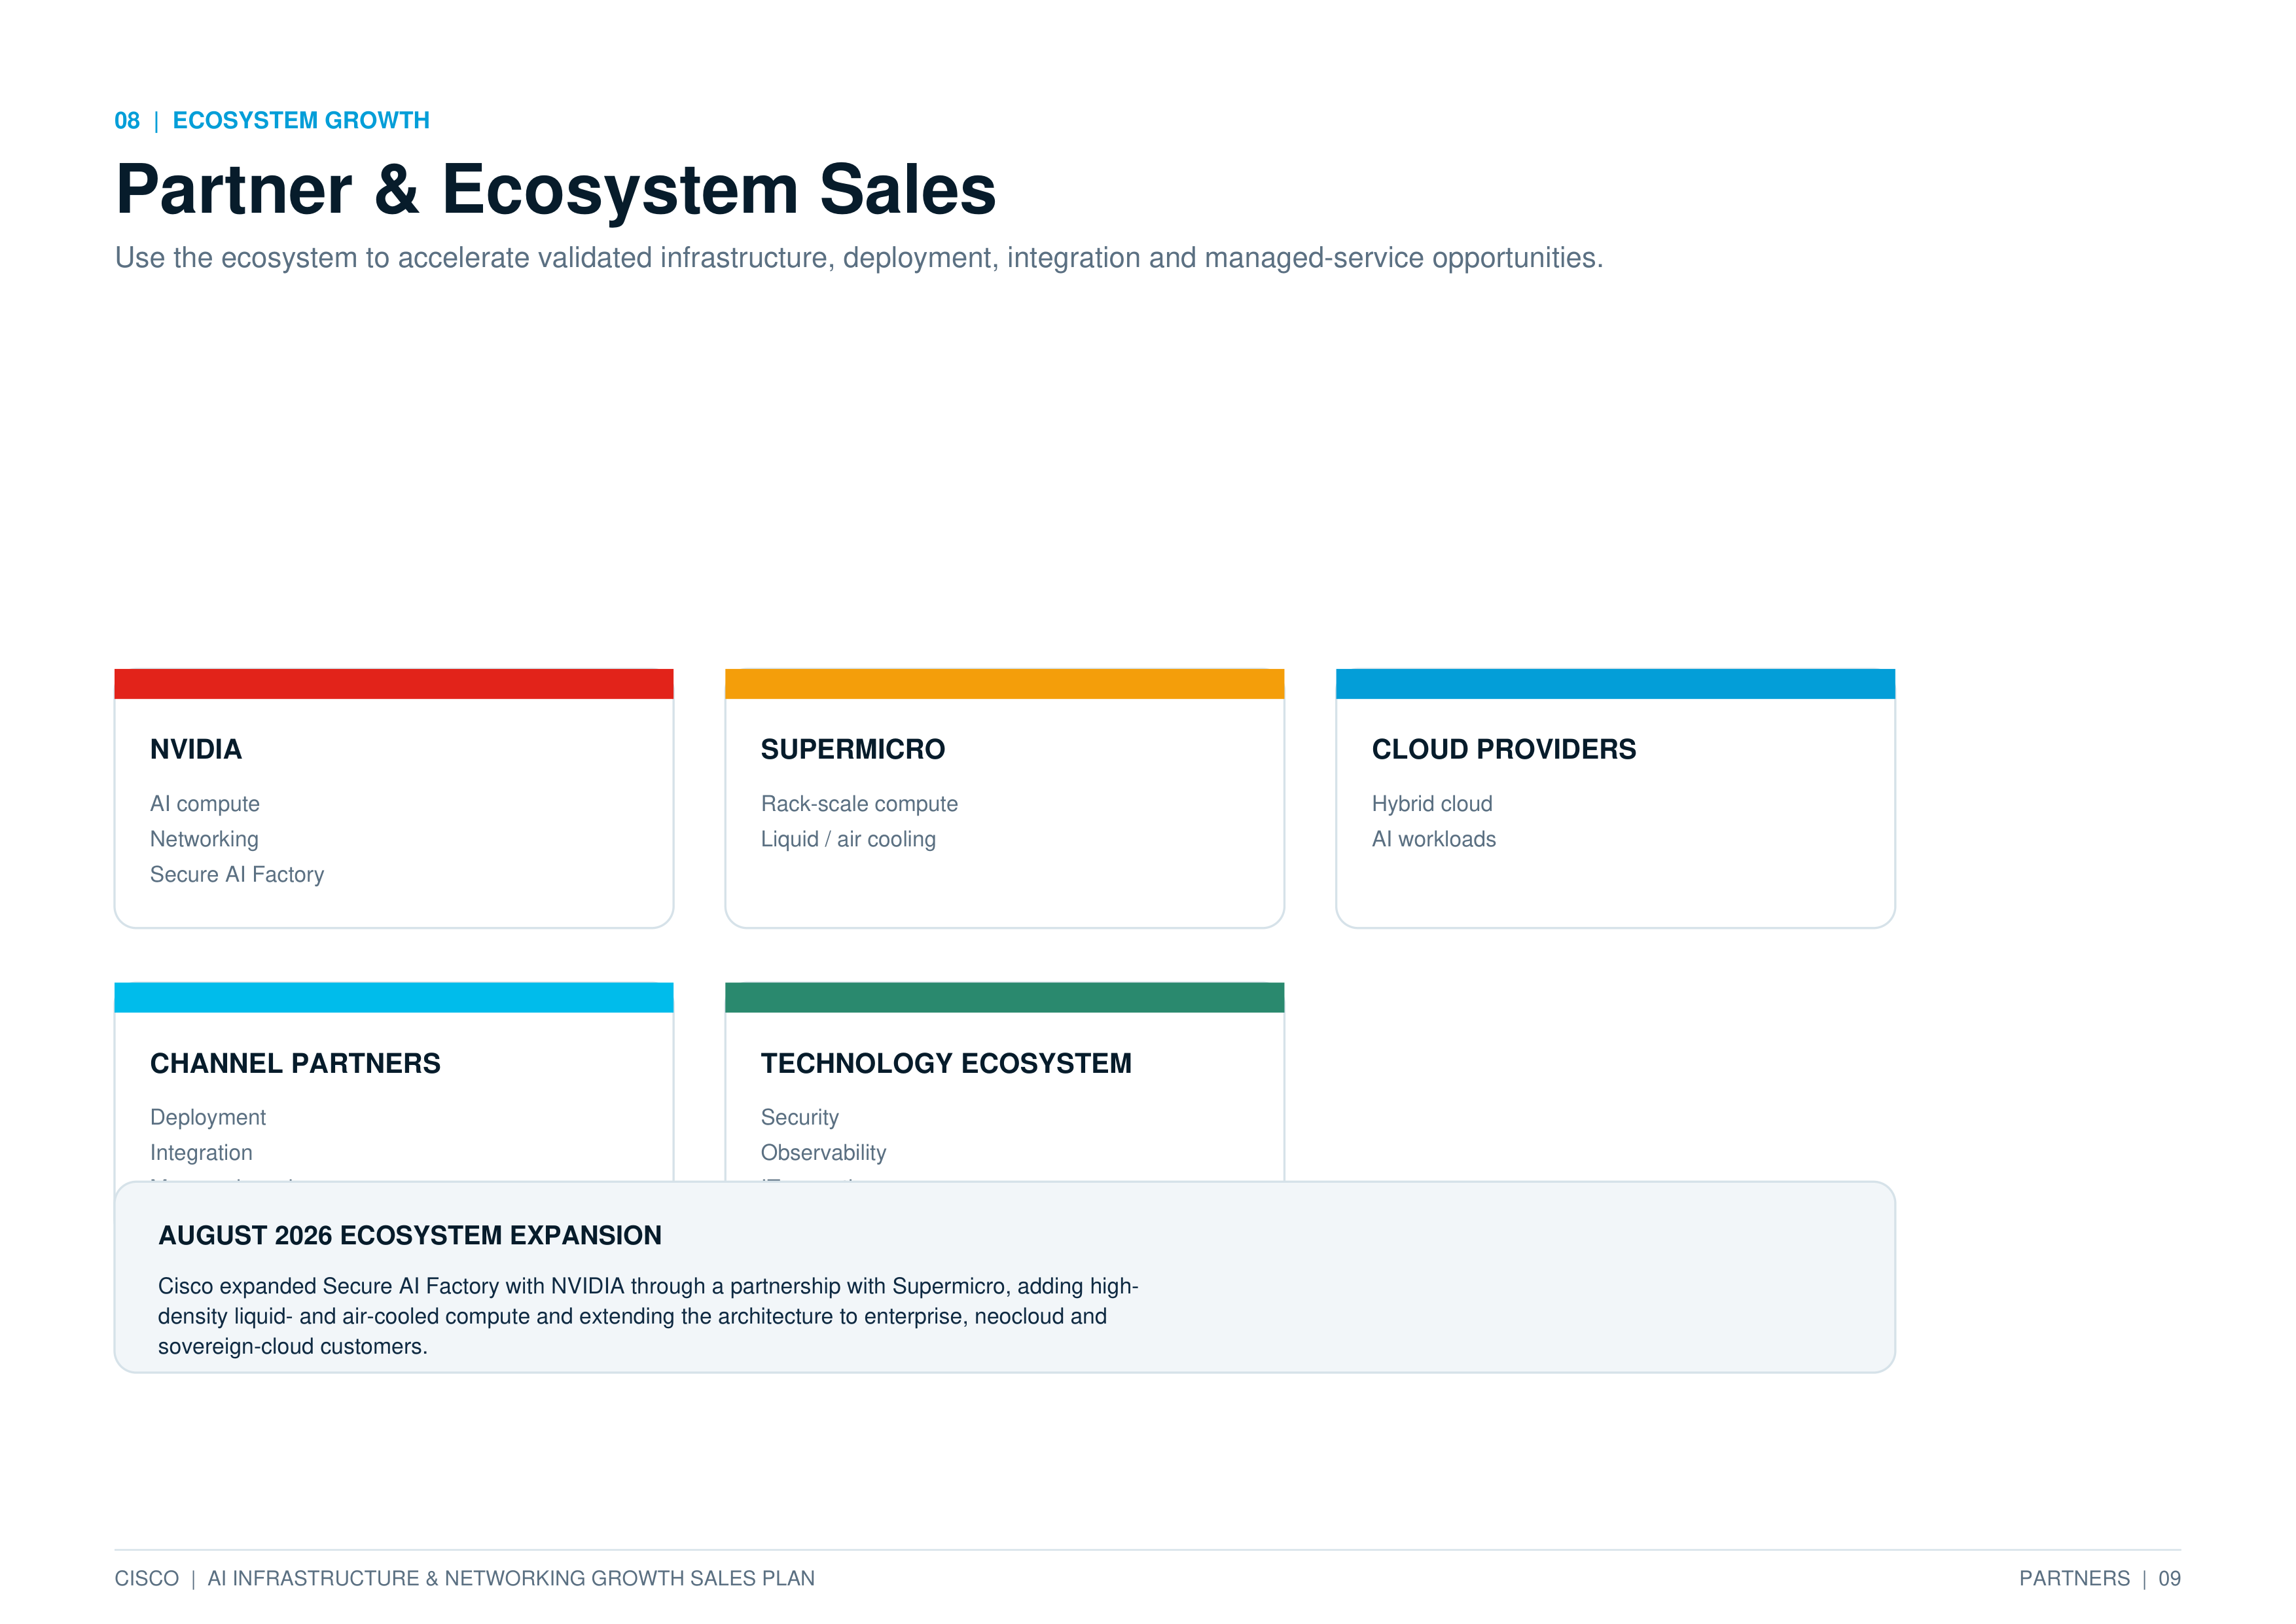Select the 'Partner & Ecosystem Sales' title
The height and width of the screenshot is (1624, 2296).
click(556, 190)
